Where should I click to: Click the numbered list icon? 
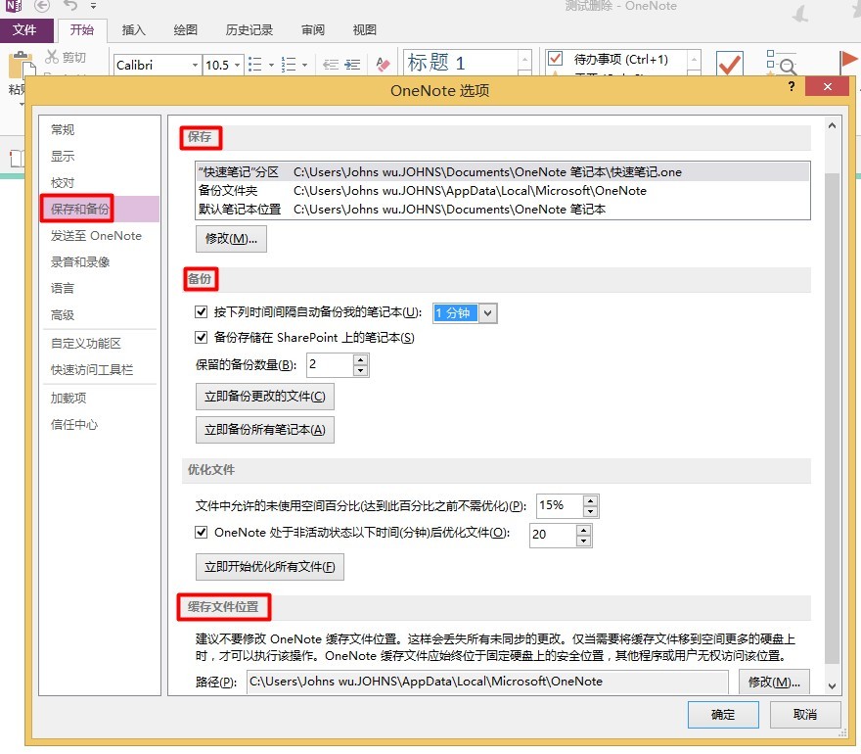point(289,65)
